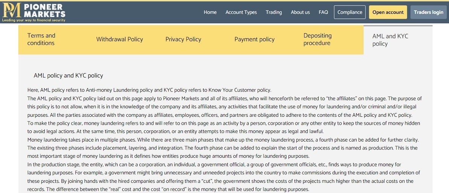Click the PM monogram logo icon
Viewport: 449px width, 193px height.
pos(11,10)
